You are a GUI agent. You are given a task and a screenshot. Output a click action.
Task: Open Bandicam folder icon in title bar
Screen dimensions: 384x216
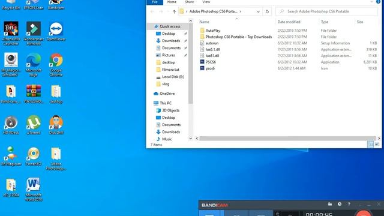pos(330,204)
